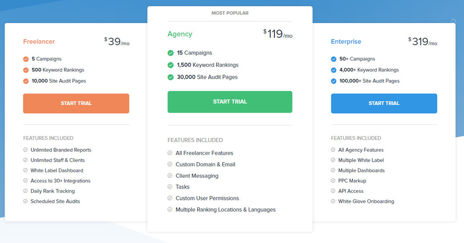Click 'Client Messaging' feature text
464x243 pixels.
point(197,176)
